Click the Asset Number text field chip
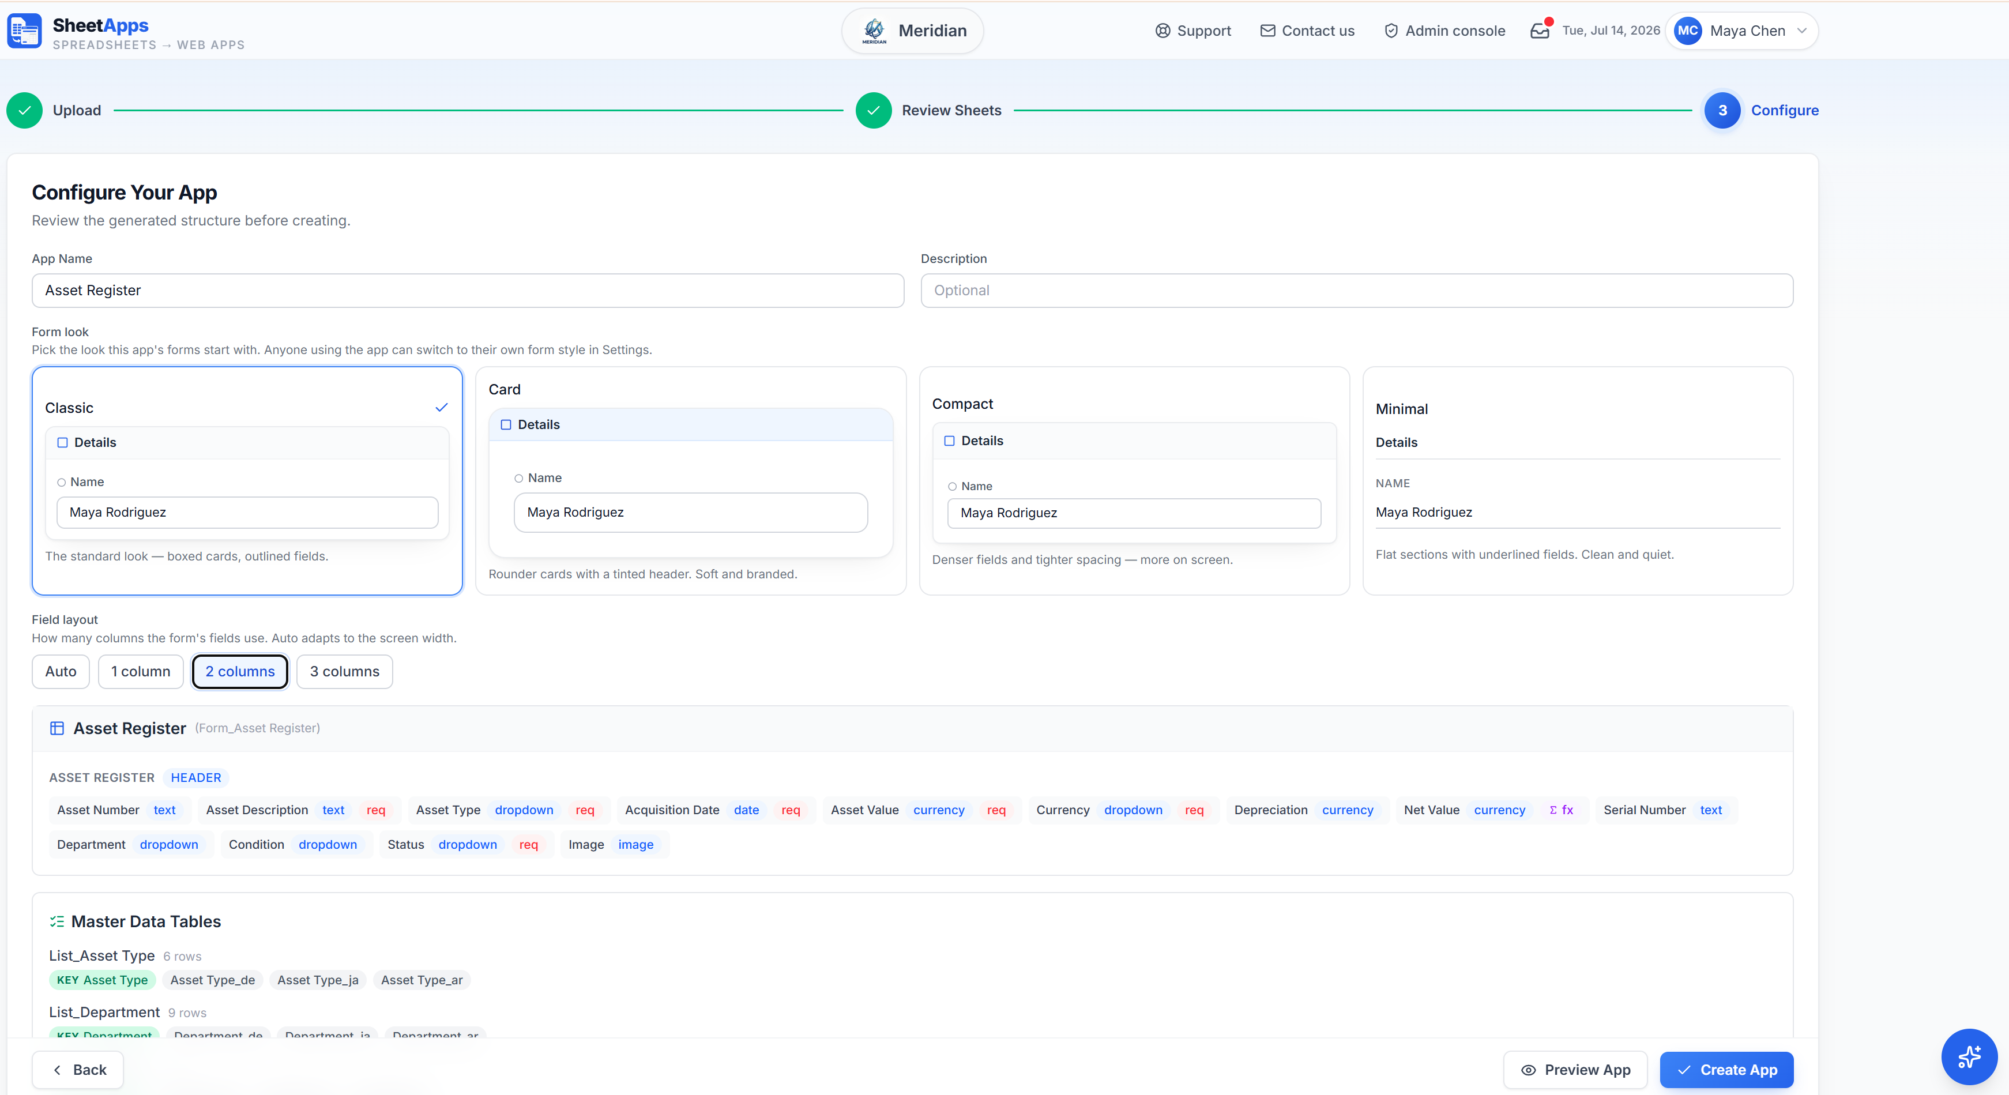 tap(119, 810)
